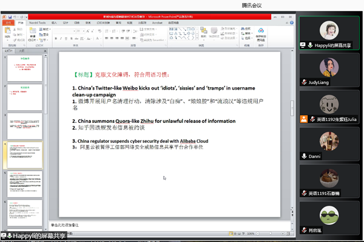Switch to the Nordri Tools tab
Image resolution: width=364 pixels, height=242 pixels.
(38, 23)
